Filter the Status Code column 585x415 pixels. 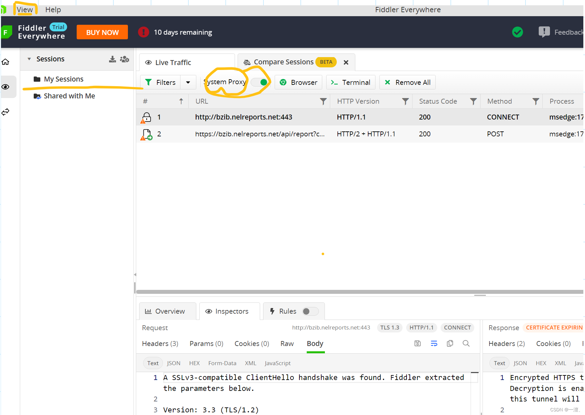point(473,101)
